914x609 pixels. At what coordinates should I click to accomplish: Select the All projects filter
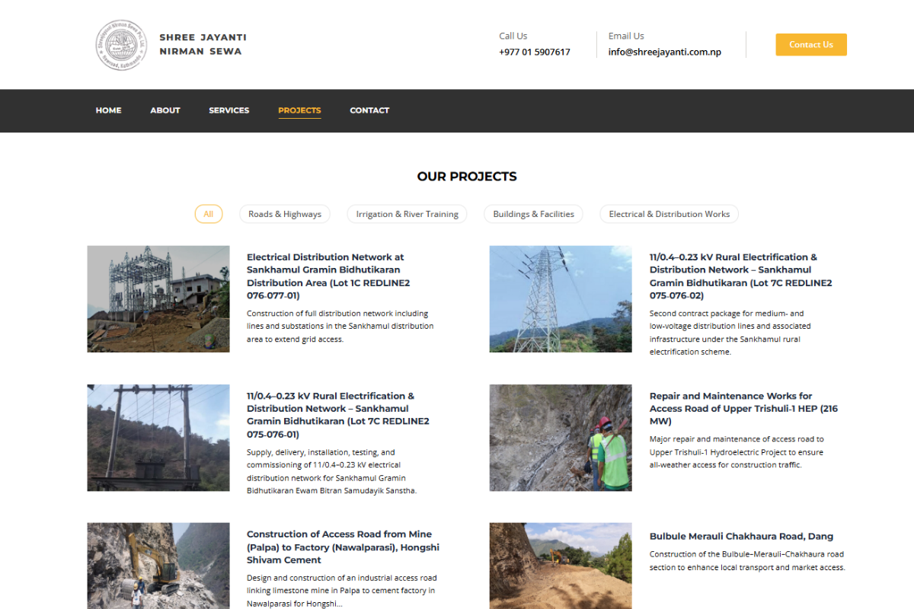click(x=208, y=214)
